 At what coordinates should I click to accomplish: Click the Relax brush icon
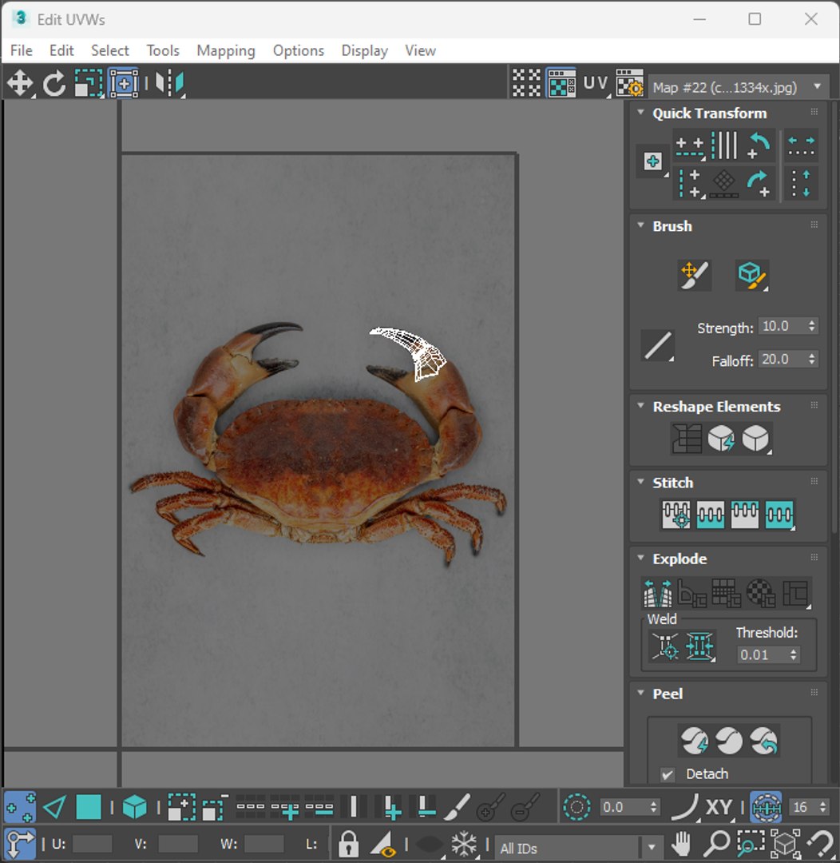(751, 275)
